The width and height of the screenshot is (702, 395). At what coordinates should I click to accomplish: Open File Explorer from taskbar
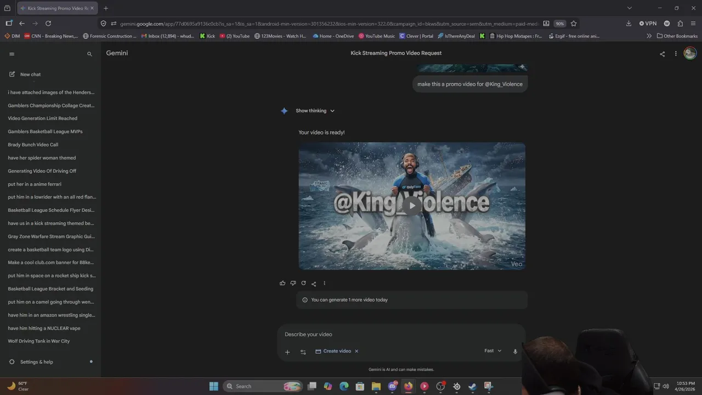tap(376, 386)
